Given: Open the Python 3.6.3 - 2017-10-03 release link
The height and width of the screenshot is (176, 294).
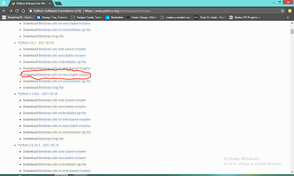Looking at the screenshot, I should coord(36,43).
